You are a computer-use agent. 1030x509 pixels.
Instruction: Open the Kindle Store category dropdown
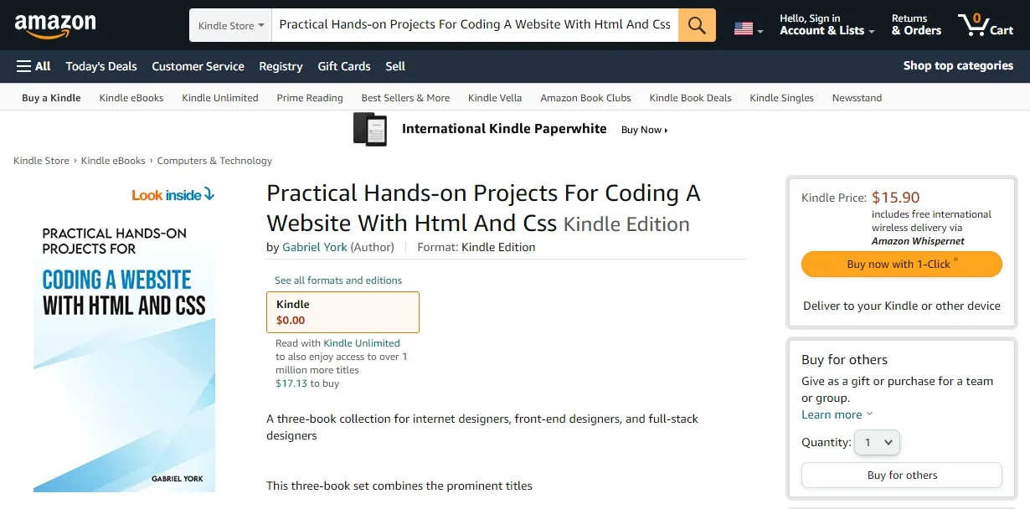pos(229,24)
